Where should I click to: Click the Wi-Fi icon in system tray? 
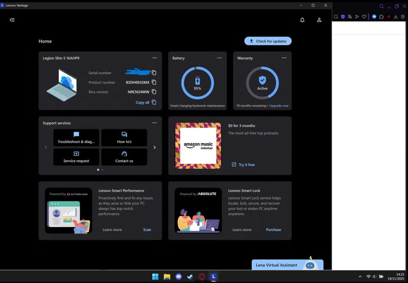(368, 277)
